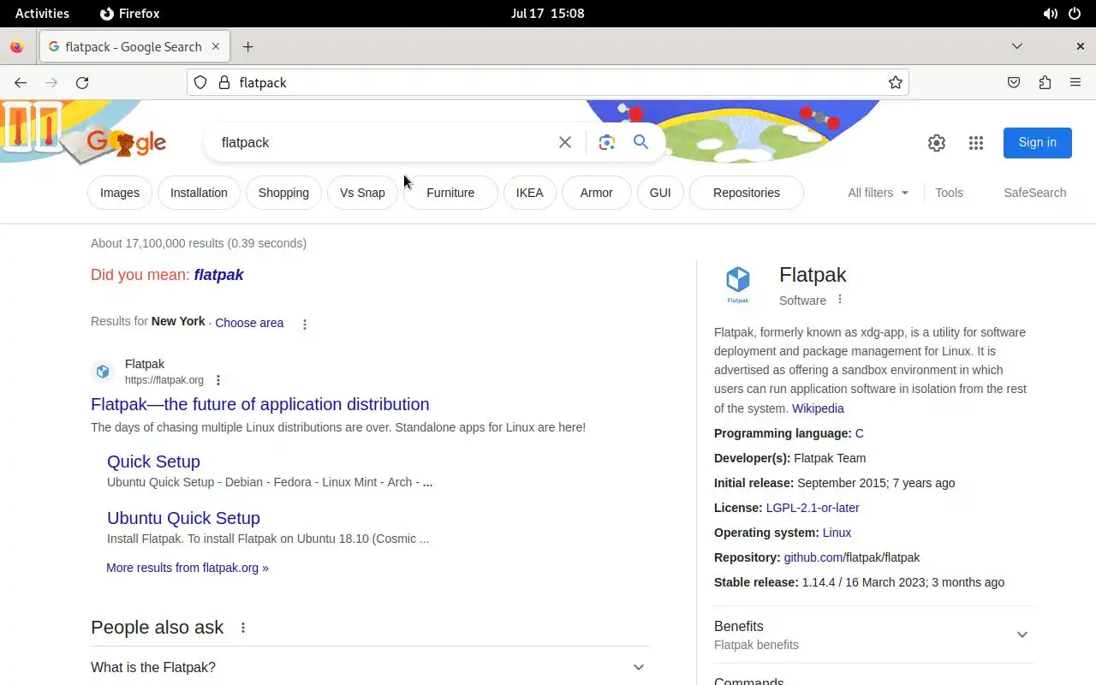
Task: Open the C programming language link
Action: click(859, 433)
